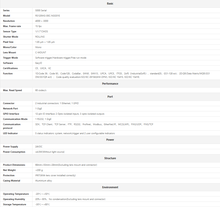Click the Environment section header

110,187
